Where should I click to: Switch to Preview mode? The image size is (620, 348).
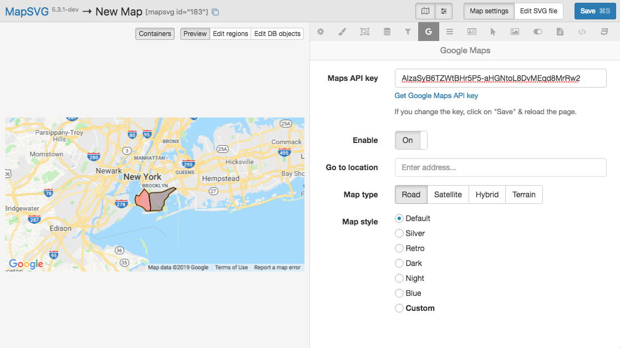point(195,34)
